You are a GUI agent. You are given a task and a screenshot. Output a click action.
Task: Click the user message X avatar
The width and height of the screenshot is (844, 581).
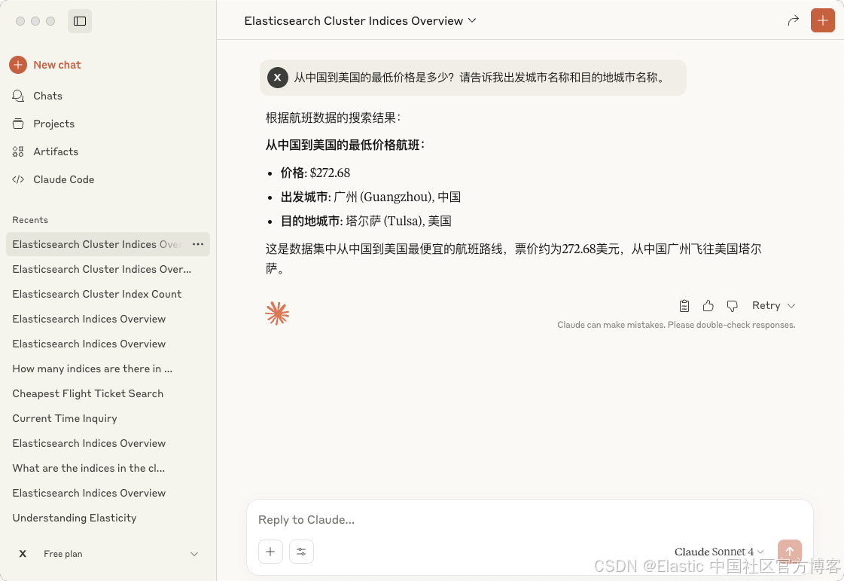[277, 78]
